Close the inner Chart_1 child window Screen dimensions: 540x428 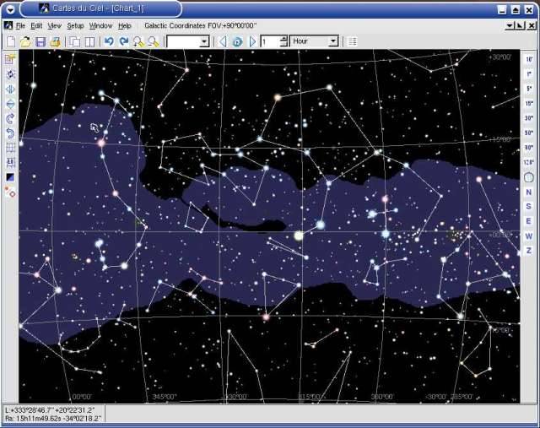[x=532, y=26]
